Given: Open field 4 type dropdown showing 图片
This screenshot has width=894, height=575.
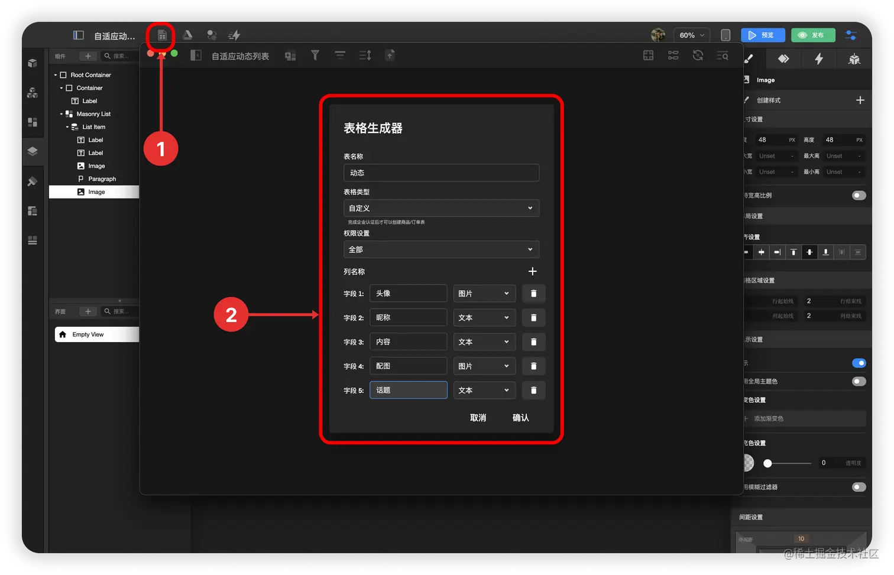Looking at the screenshot, I should point(484,366).
